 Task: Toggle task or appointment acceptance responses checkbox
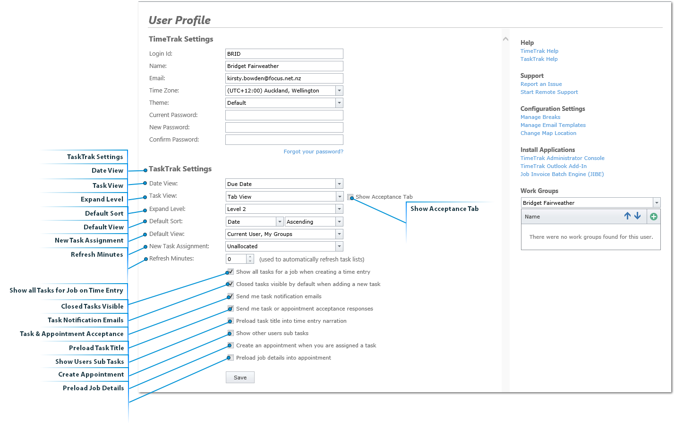(231, 309)
